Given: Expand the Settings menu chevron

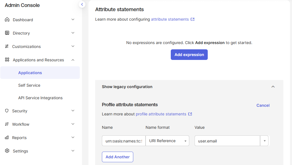Looking at the screenshot, I should tap(73, 151).
